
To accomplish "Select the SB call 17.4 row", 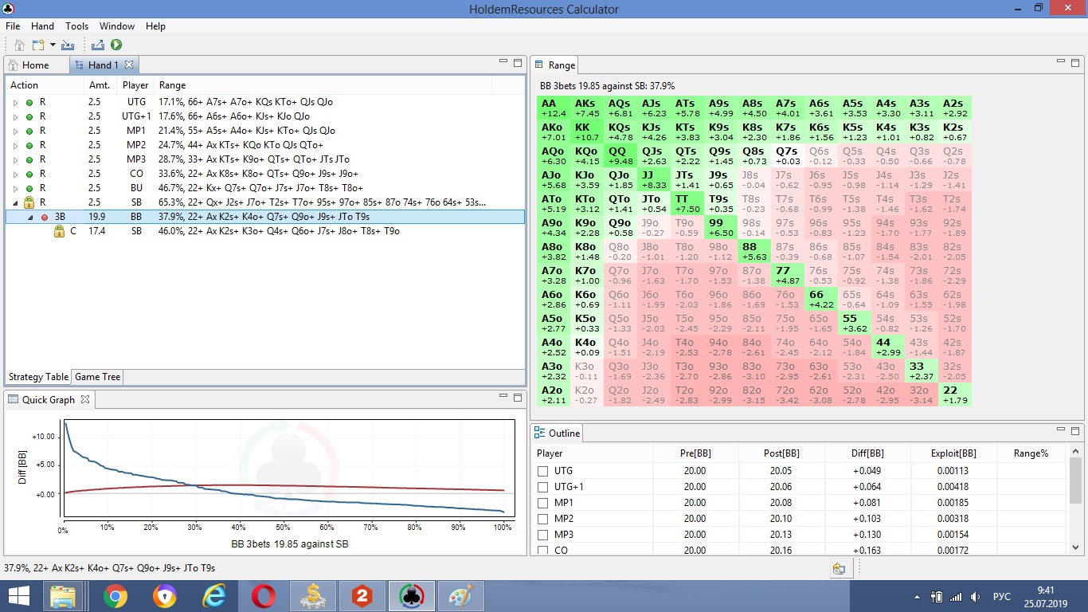I will pos(265,231).
